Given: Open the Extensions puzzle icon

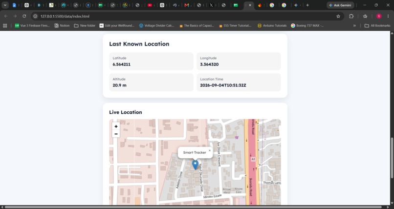Looking at the screenshot, I should click(x=351, y=16).
